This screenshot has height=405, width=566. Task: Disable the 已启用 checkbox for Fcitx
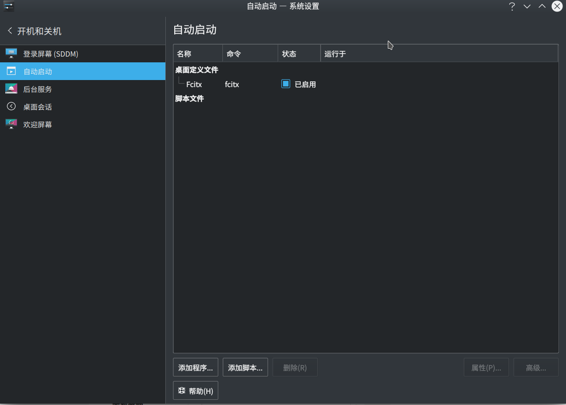pyautogui.click(x=285, y=84)
